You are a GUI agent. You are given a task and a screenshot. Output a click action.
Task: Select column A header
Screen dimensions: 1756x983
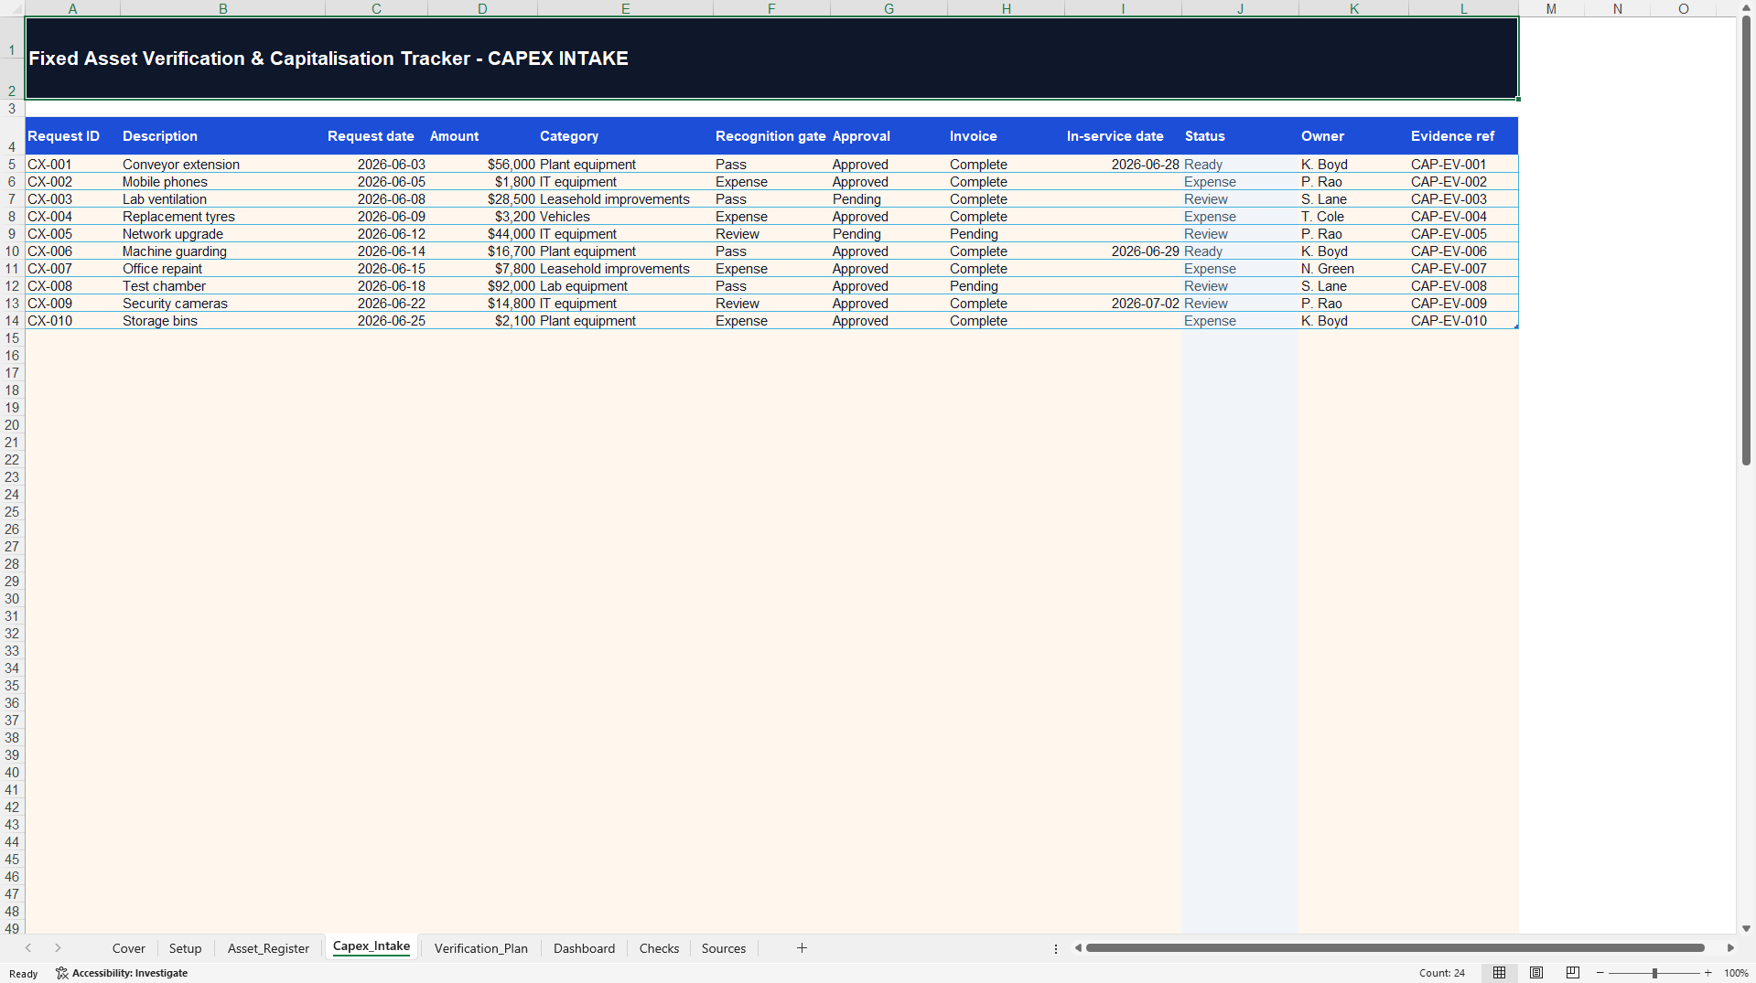tap(72, 8)
